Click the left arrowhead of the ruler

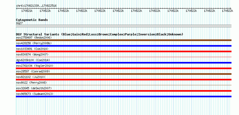coord(17,8)
